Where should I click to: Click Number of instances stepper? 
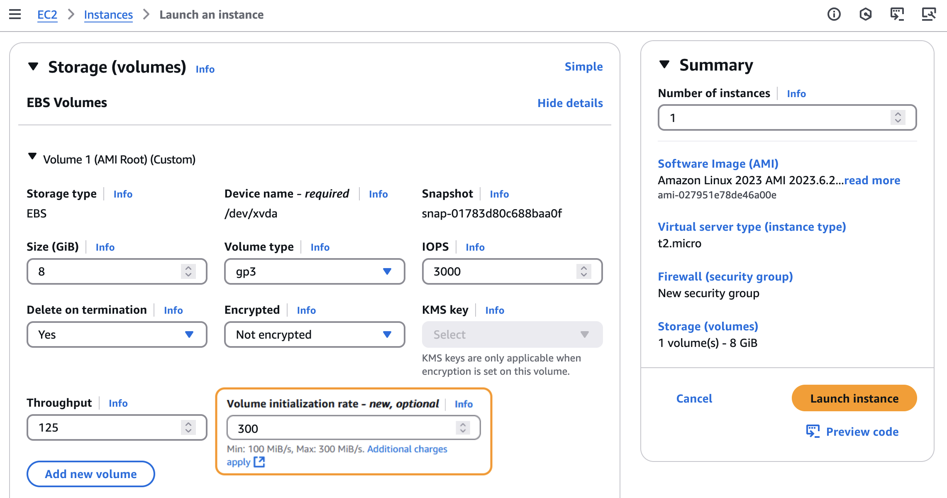(x=898, y=117)
